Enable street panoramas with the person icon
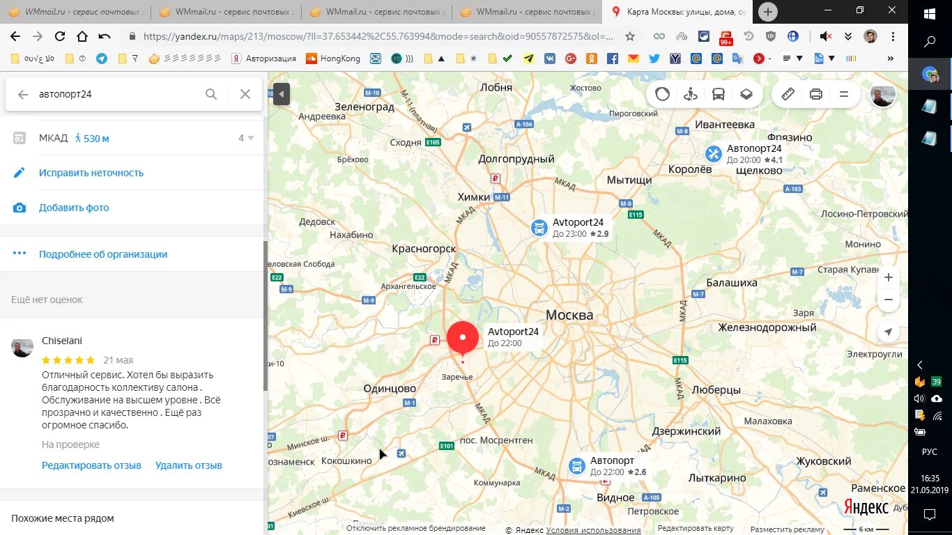This screenshot has width=952, height=535. (691, 94)
